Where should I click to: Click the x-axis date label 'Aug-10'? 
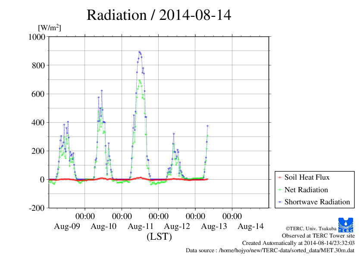tap(103, 226)
